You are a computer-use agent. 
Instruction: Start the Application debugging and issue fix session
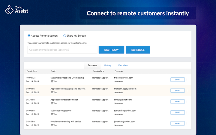tap(177, 90)
